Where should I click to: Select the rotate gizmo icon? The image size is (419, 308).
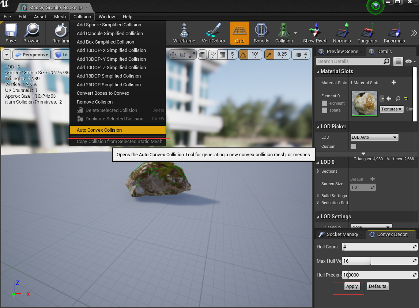pyautogui.click(x=182, y=55)
